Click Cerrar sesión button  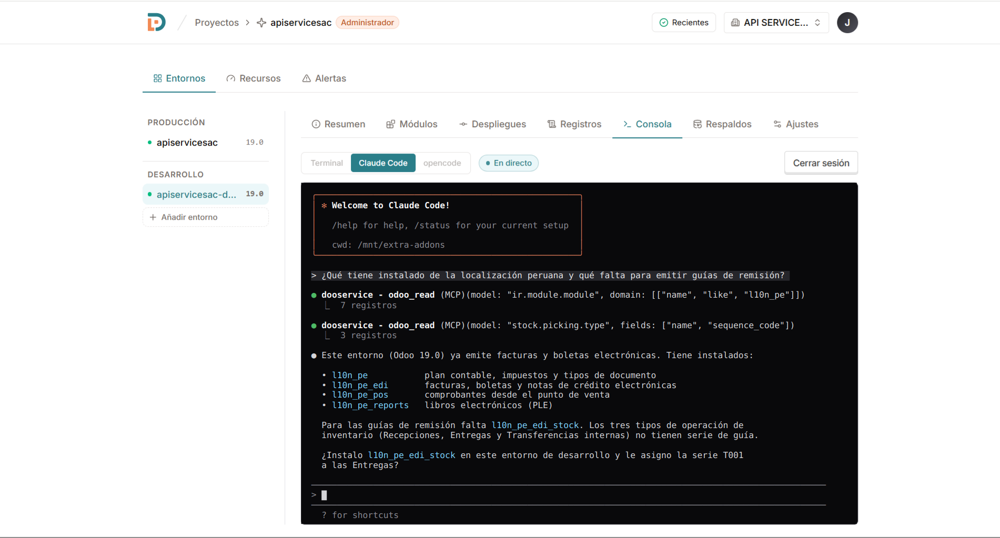[821, 163]
